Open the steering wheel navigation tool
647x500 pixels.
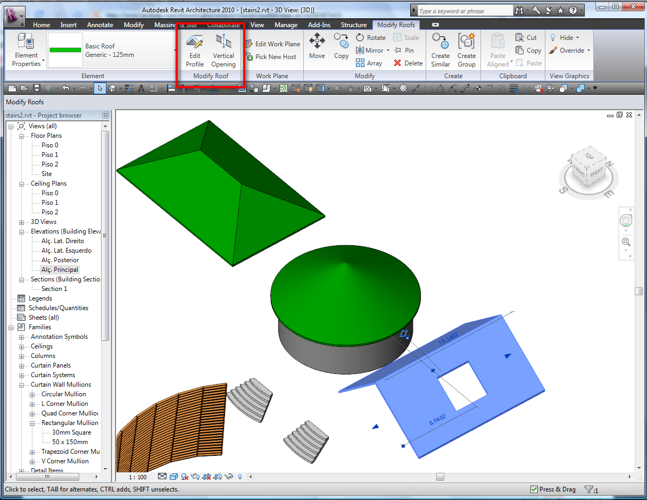click(626, 221)
